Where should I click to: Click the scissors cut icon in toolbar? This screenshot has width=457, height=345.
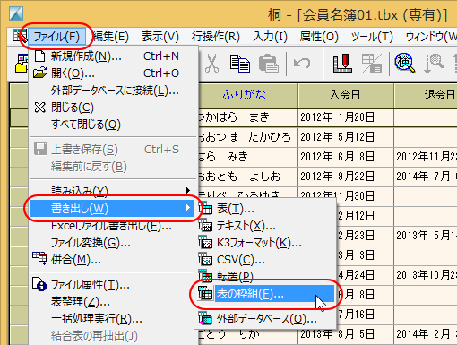[x=211, y=64]
